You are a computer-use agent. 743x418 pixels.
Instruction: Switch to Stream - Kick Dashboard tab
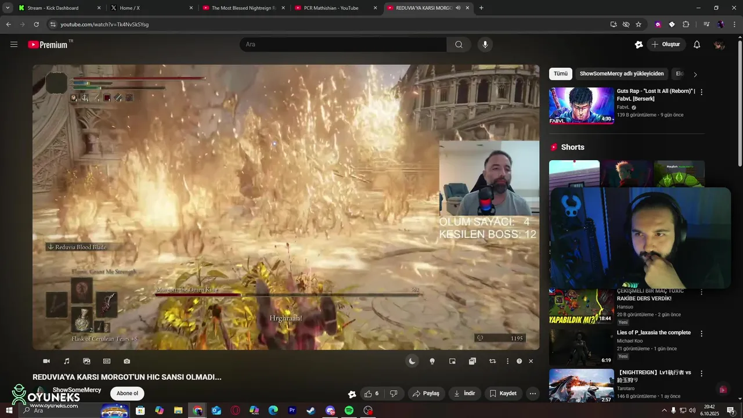point(59,8)
